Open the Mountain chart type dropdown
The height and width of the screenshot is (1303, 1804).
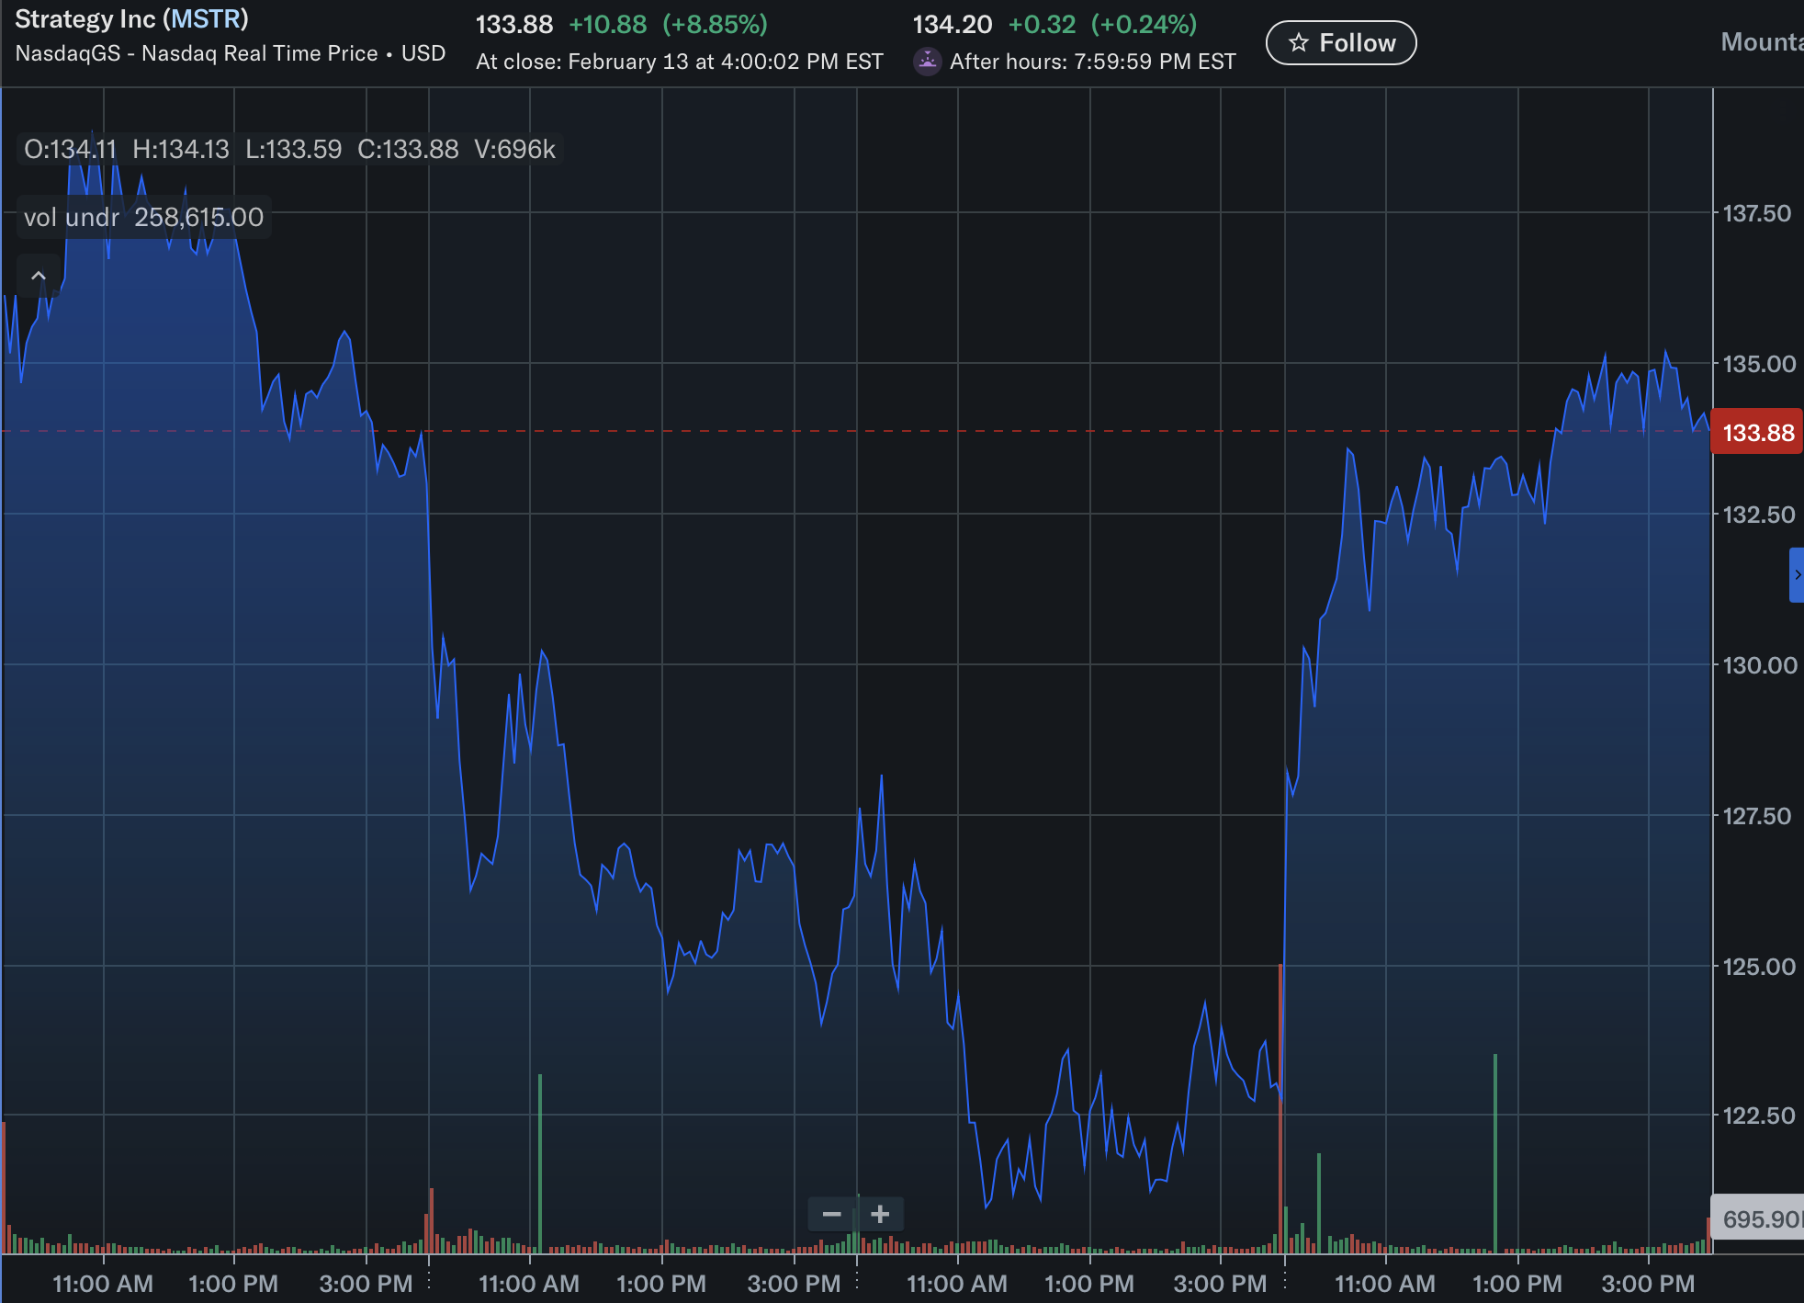[x=1761, y=42]
